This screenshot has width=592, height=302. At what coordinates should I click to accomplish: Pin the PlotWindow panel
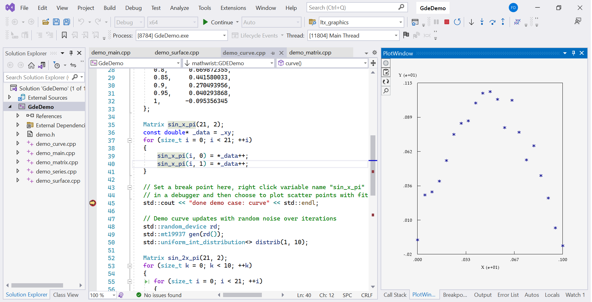574,53
